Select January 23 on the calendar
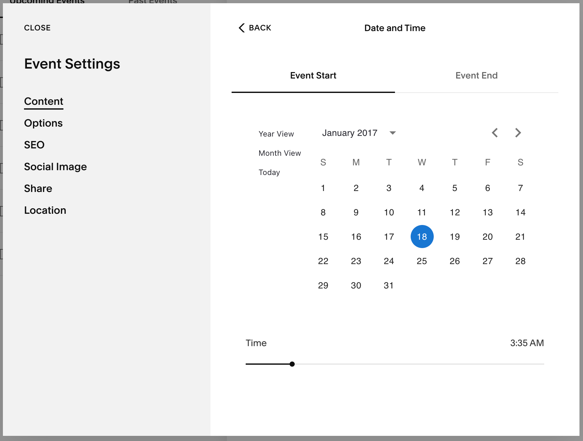 click(356, 261)
